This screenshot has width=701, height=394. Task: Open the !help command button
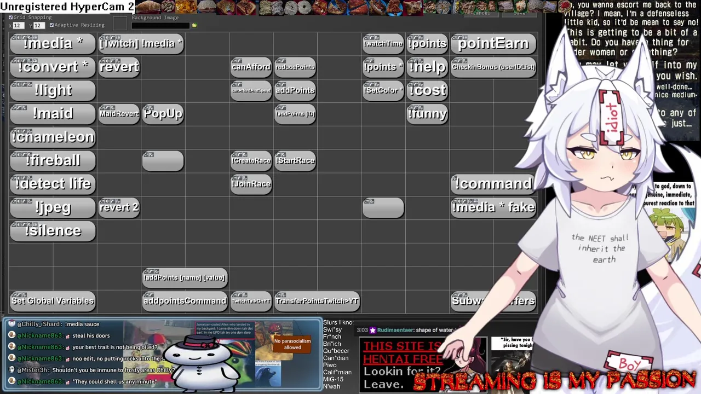click(427, 67)
